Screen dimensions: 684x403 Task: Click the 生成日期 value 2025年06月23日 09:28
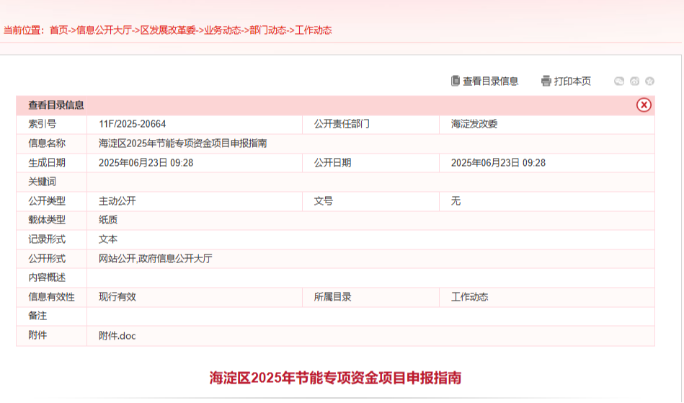pyautogui.click(x=146, y=163)
